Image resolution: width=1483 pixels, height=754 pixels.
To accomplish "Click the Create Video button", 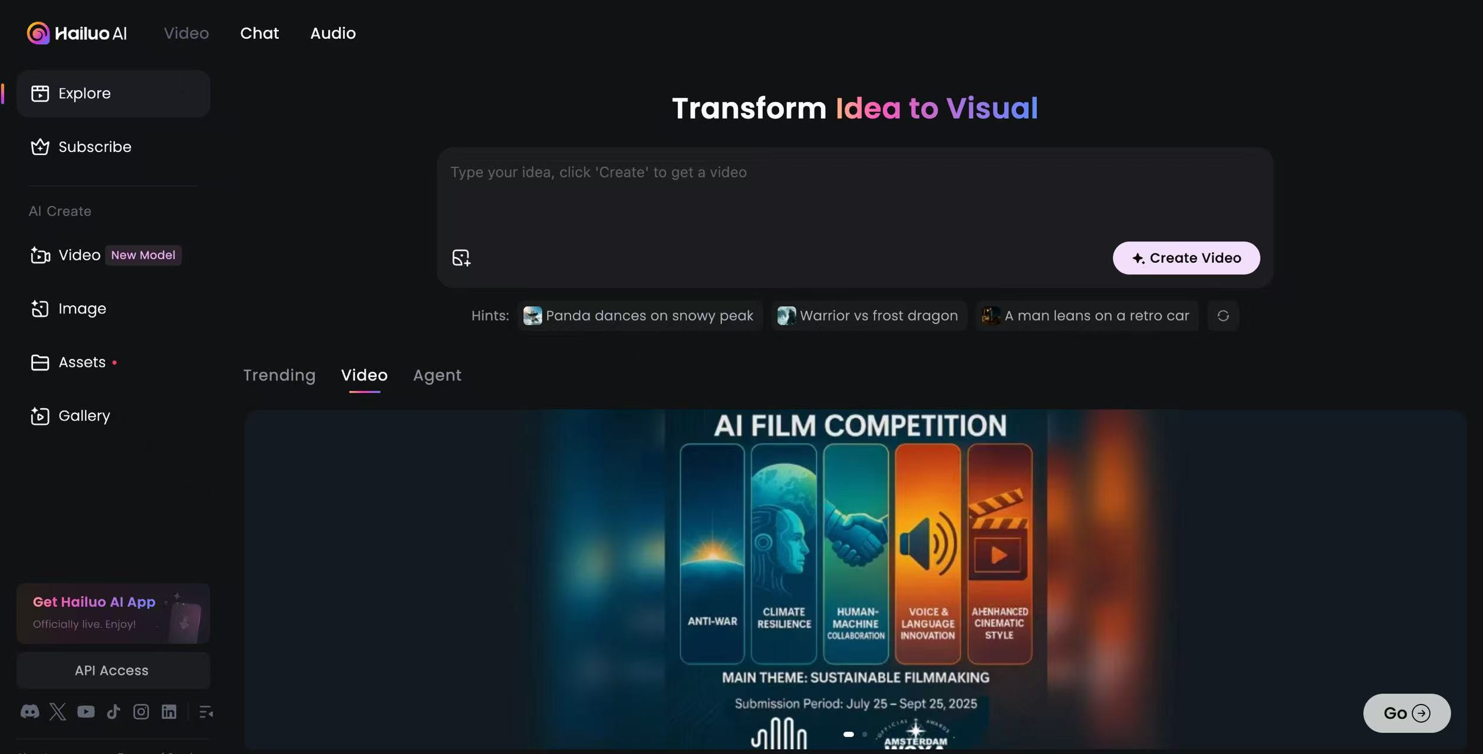I will pyautogui.click(x=1186, y=258).
